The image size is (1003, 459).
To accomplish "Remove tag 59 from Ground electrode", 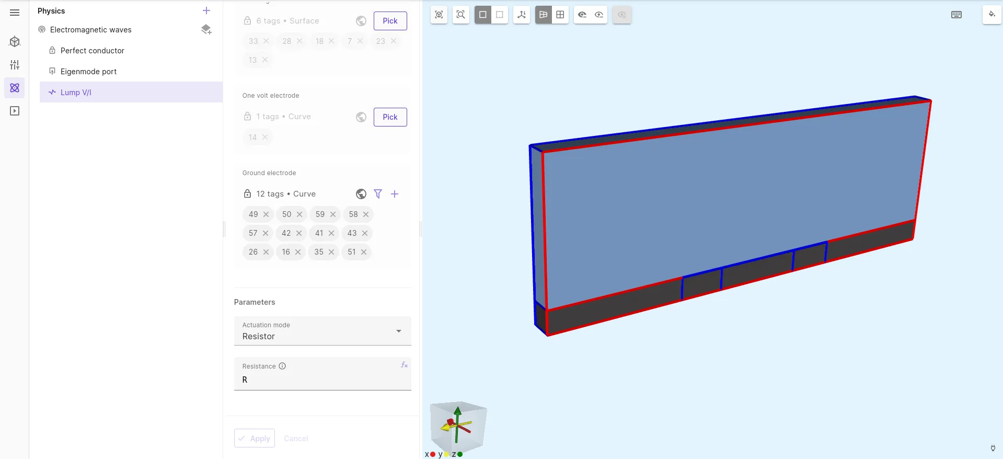I will (x=333, y=214).
